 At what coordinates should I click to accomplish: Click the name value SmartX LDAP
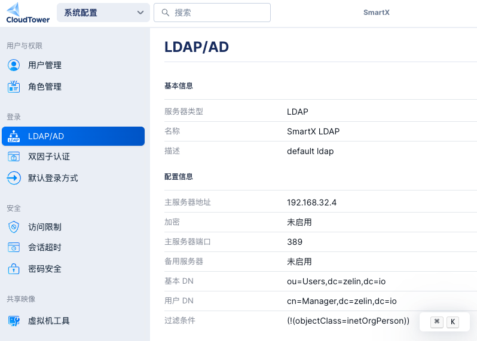(313, 131)
